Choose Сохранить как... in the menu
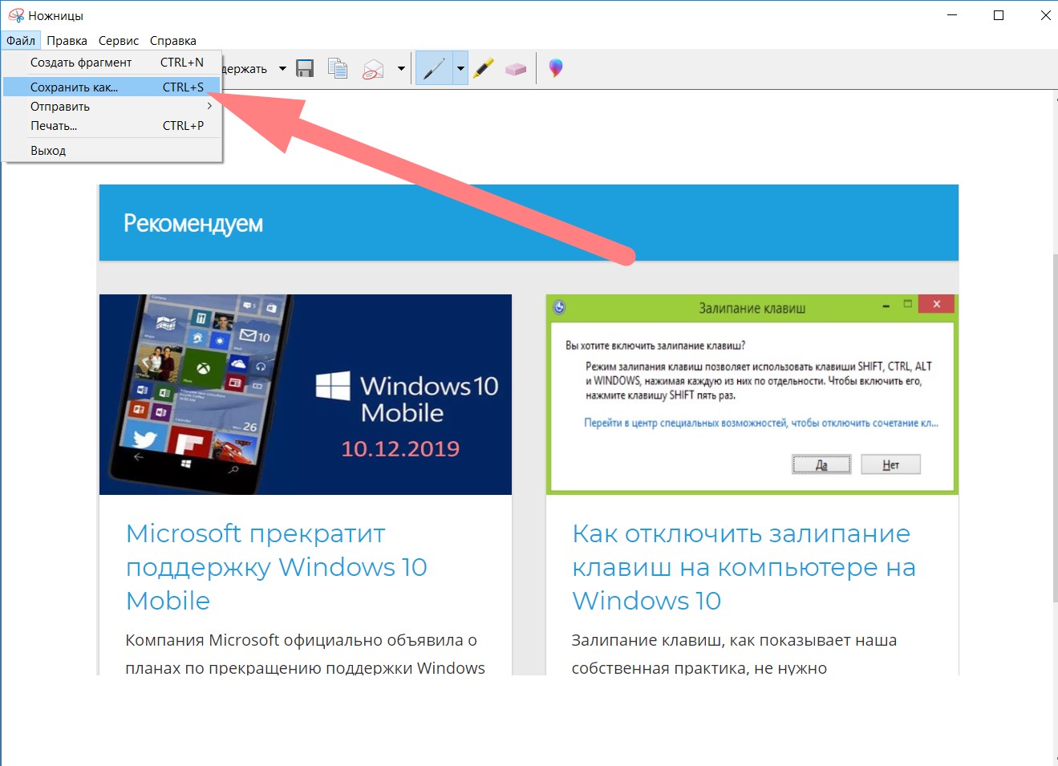Viewport: 1058px width, 766px height. click(111, 87)
